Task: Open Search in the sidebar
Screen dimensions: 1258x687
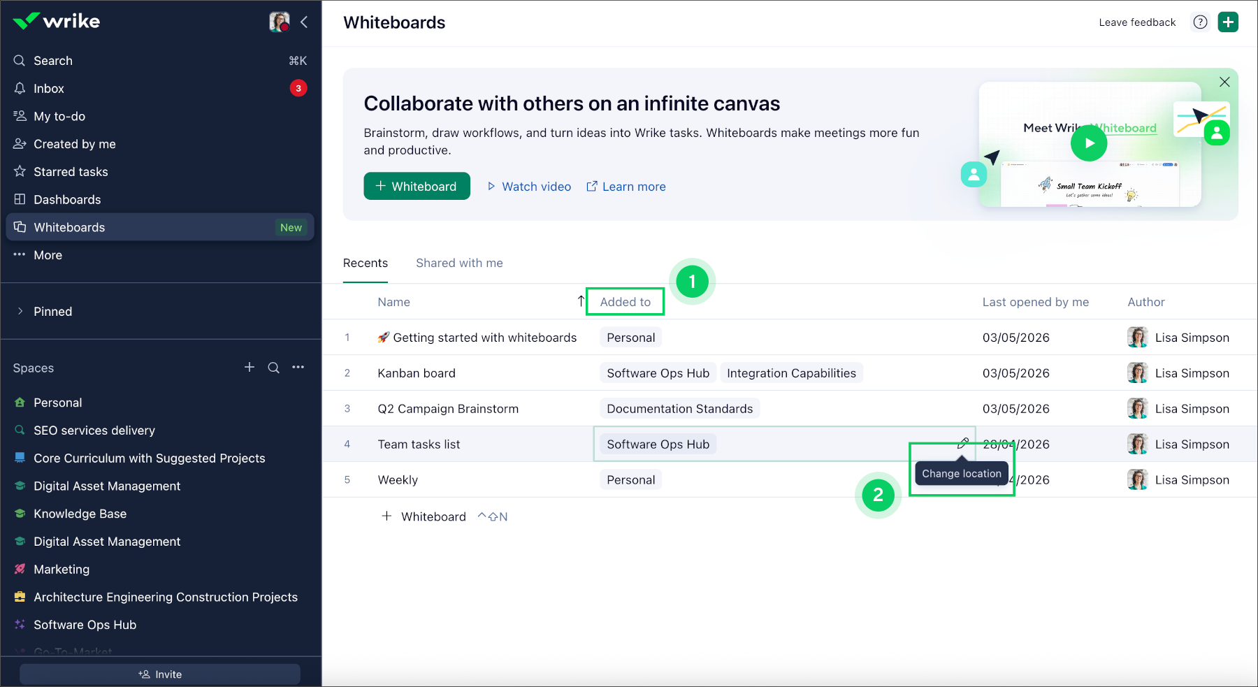Action: point(160,61)
